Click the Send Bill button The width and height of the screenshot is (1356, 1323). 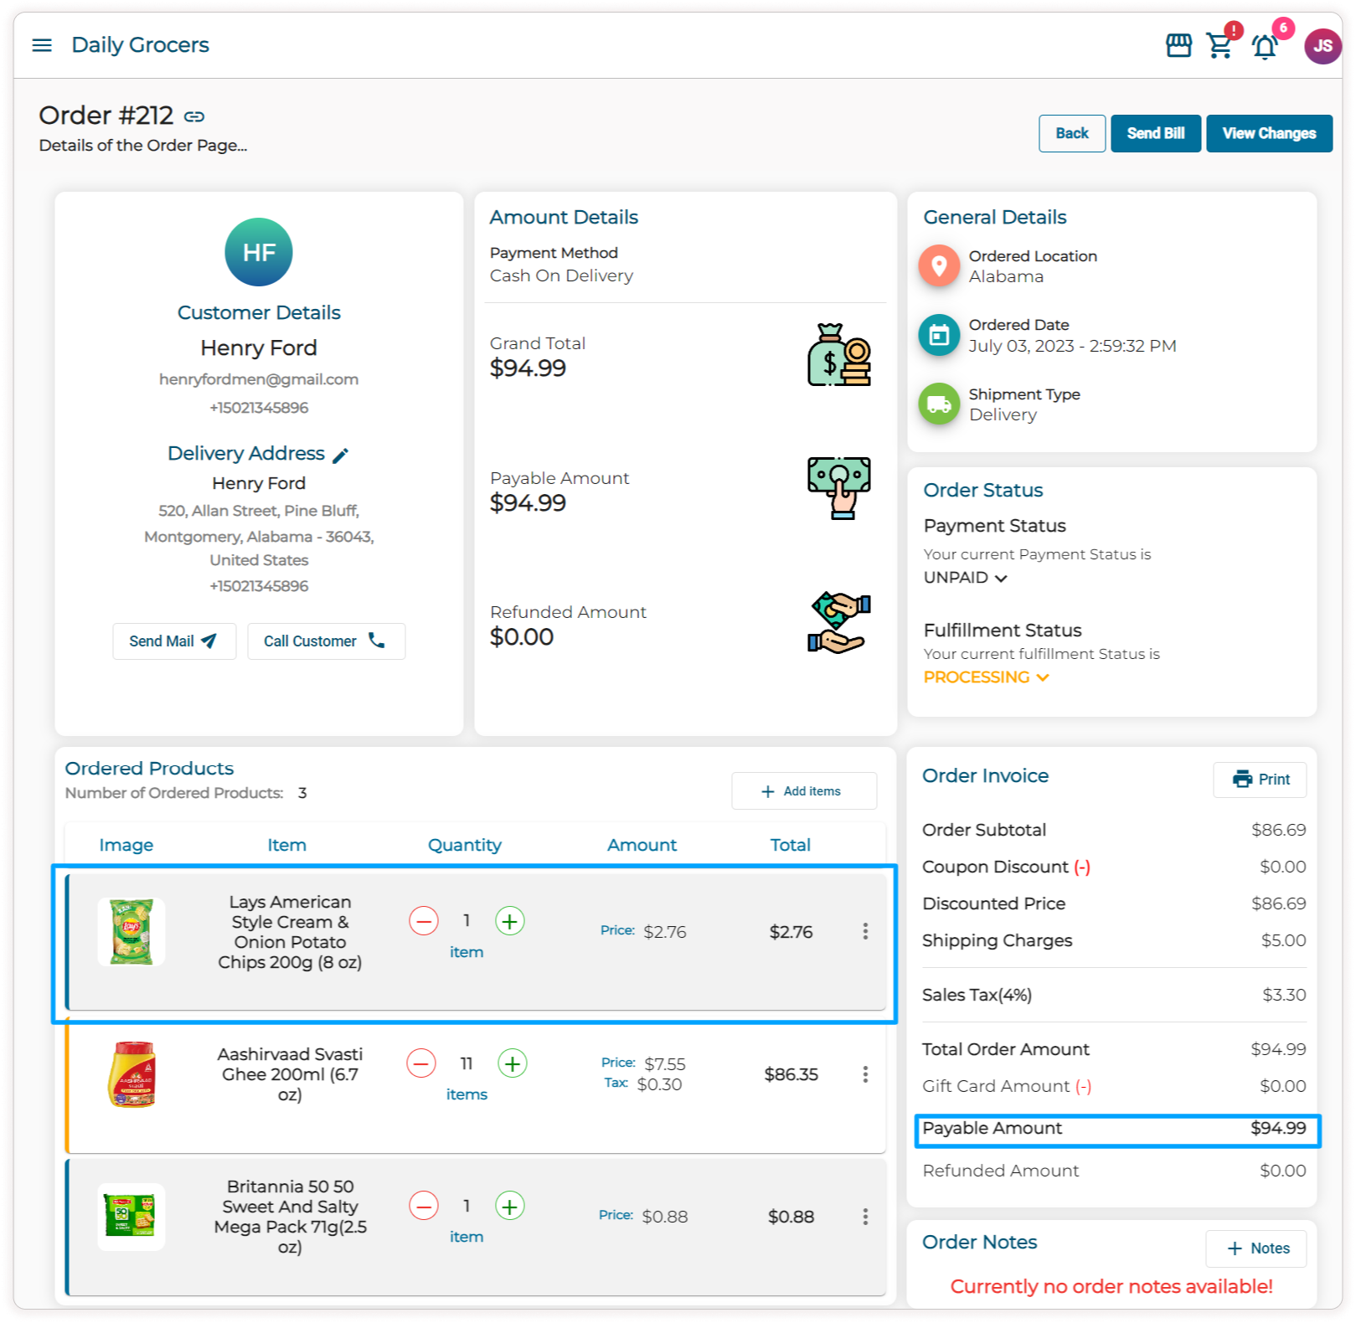click(x=1155, y=133)
